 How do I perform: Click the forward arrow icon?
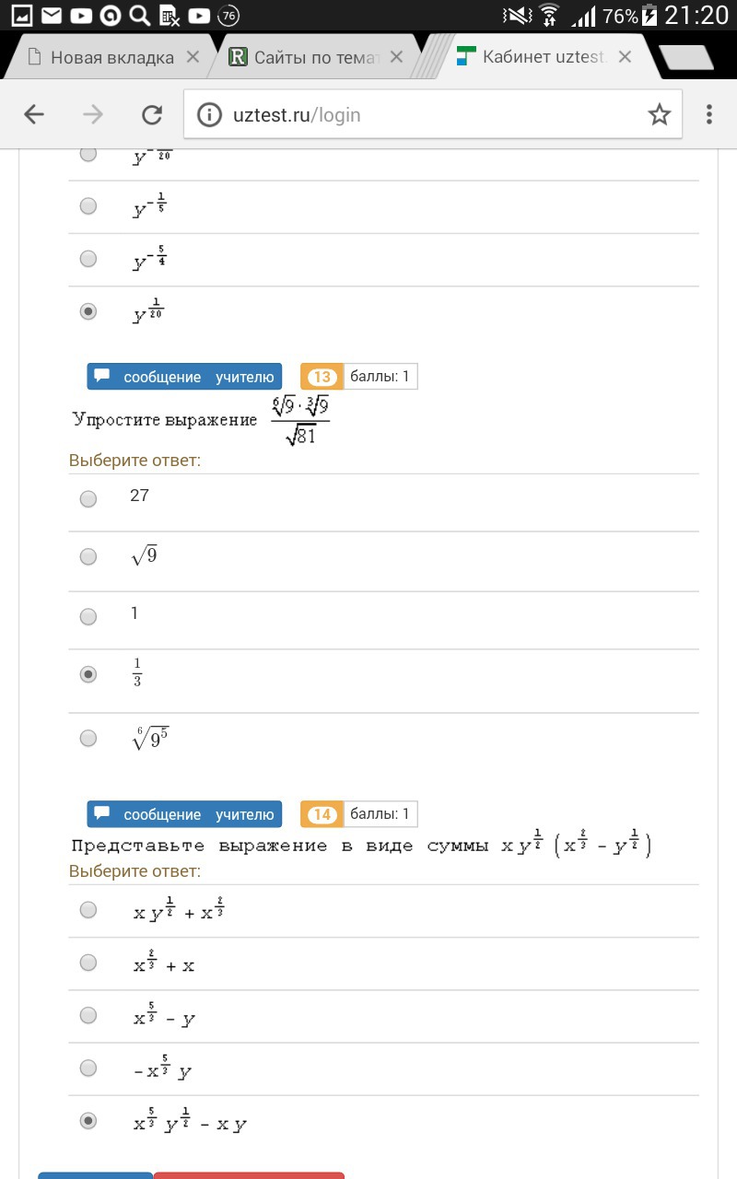[93, 114]
